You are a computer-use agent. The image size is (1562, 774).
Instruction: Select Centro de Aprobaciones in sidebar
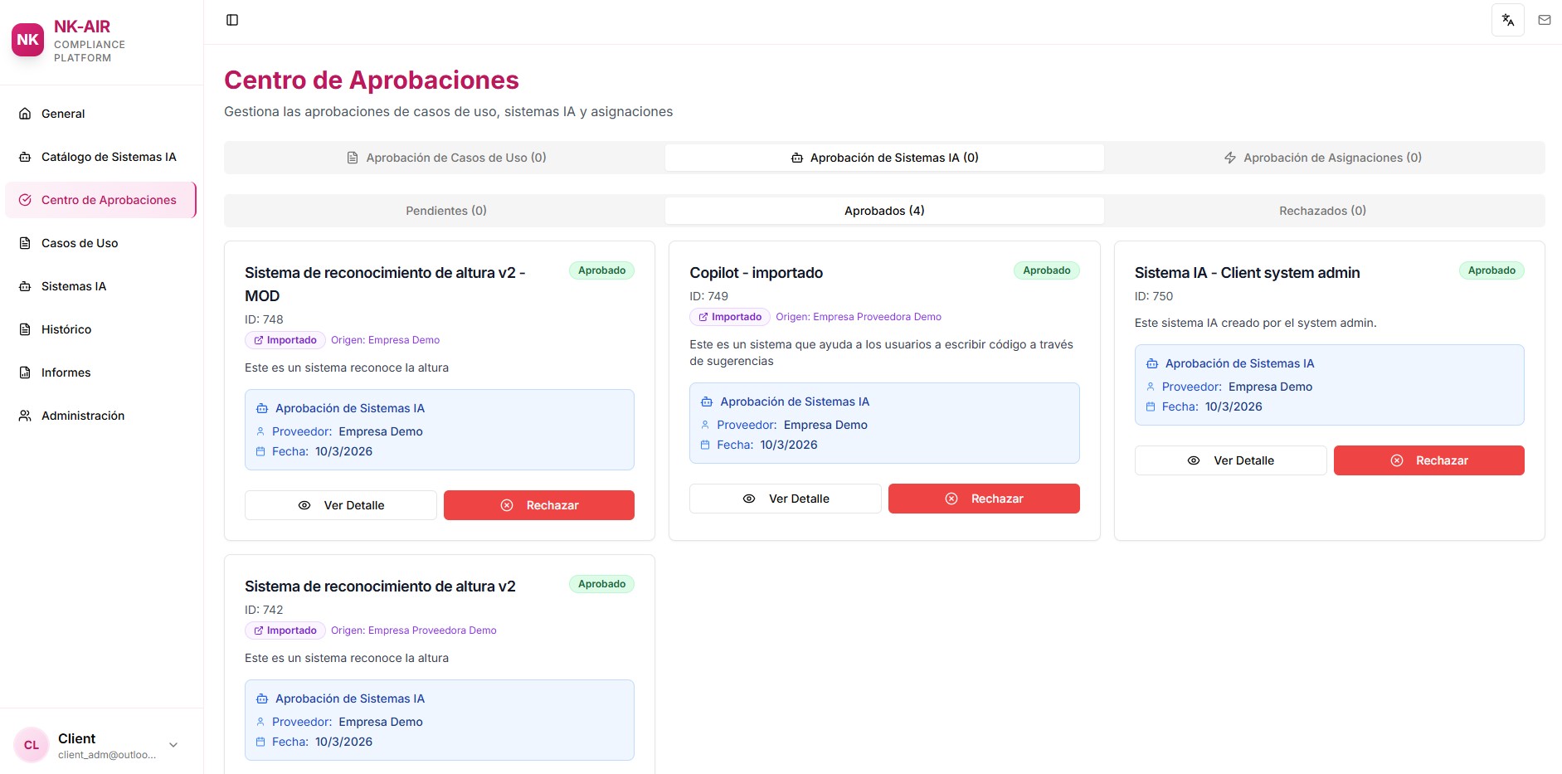(100, 200)
